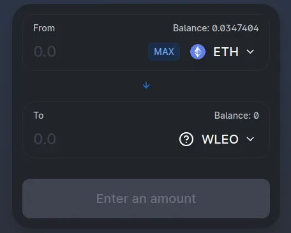The image size is (291, 233).
Task: Click the word Balance in To panel
Action: click(x=232, y=116)
